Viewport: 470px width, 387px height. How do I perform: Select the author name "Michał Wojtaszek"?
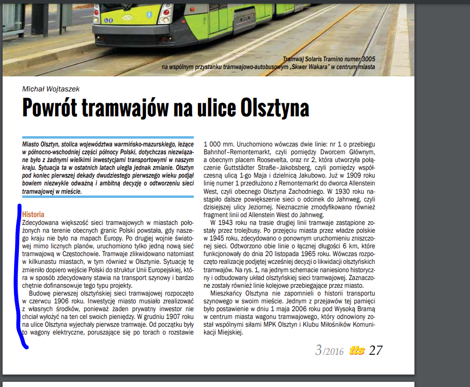point(51,89)
